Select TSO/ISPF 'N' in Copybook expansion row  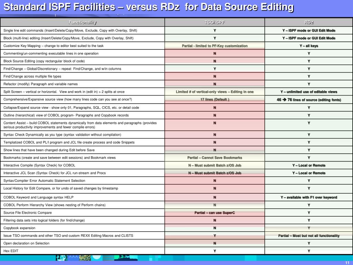pos(214,228)
